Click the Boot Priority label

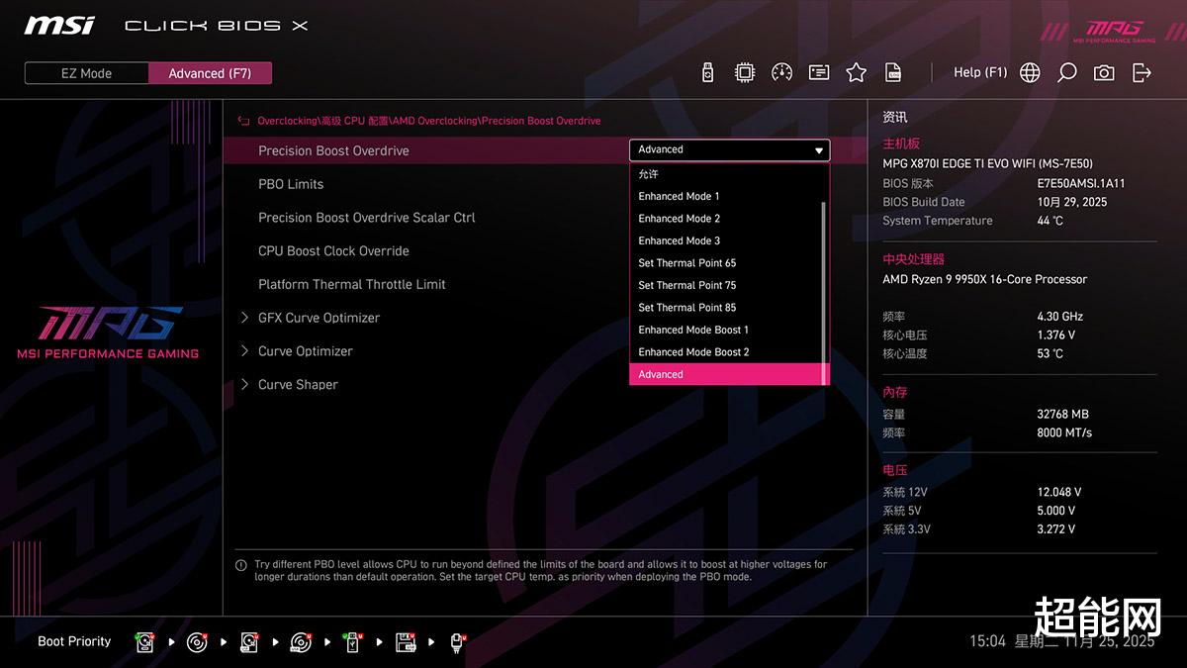point(74,641)
